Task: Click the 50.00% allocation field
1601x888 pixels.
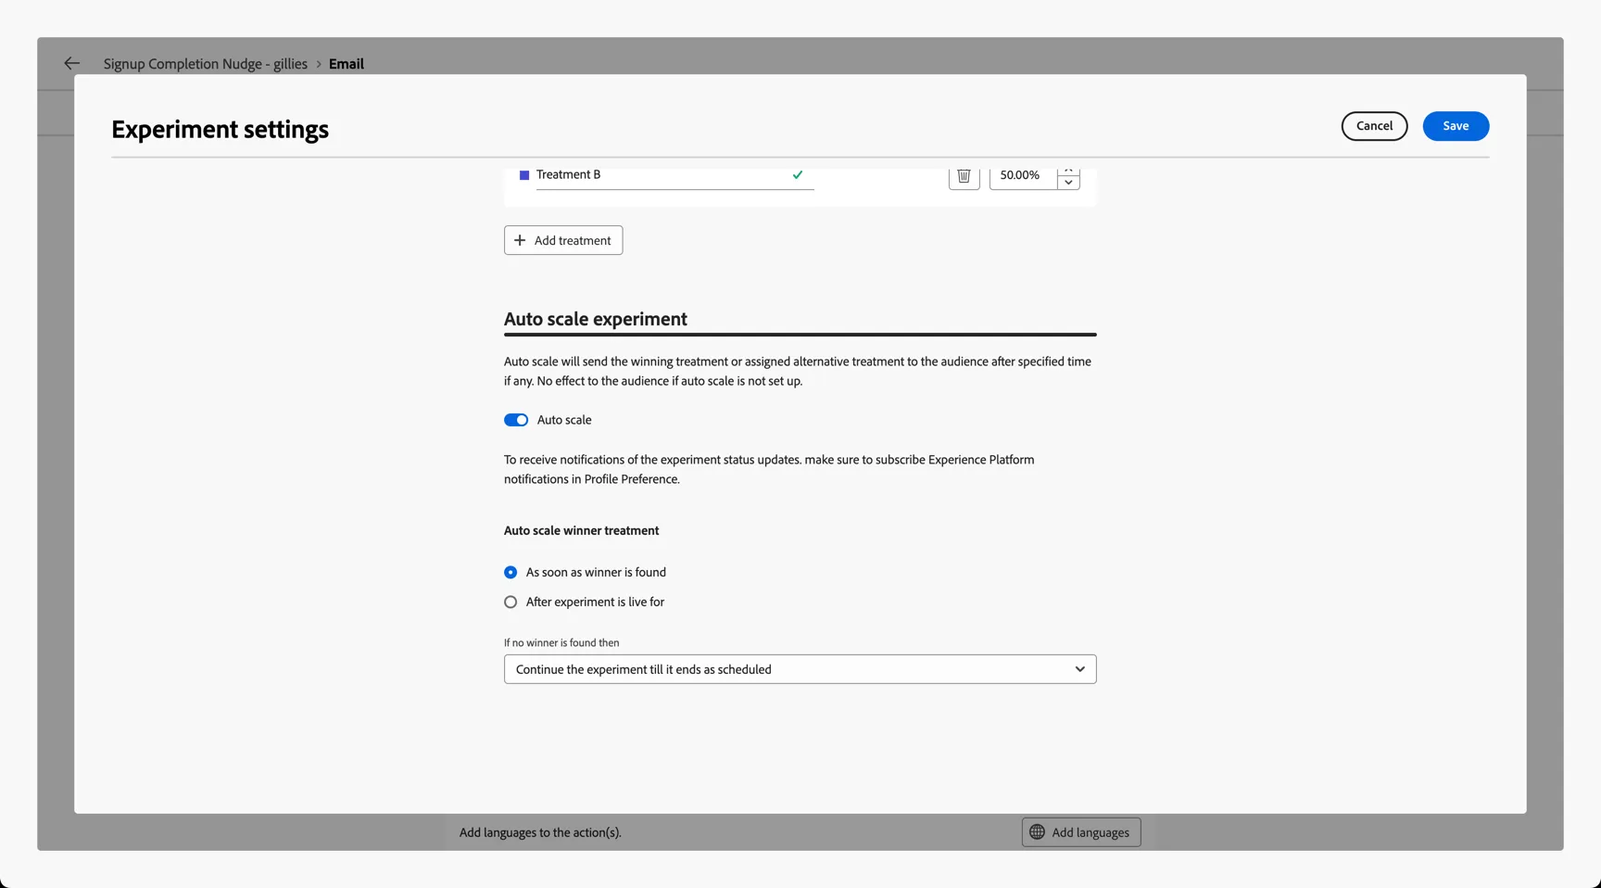Action: [1023, 175]
